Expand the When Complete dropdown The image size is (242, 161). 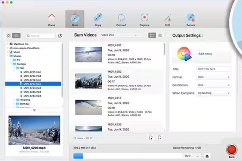pyautogui.click(x=214, y=93)
